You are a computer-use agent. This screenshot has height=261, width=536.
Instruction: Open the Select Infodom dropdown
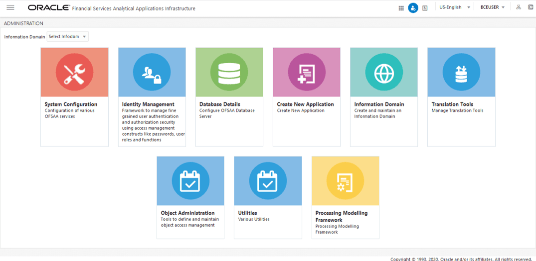click(68, 36)
